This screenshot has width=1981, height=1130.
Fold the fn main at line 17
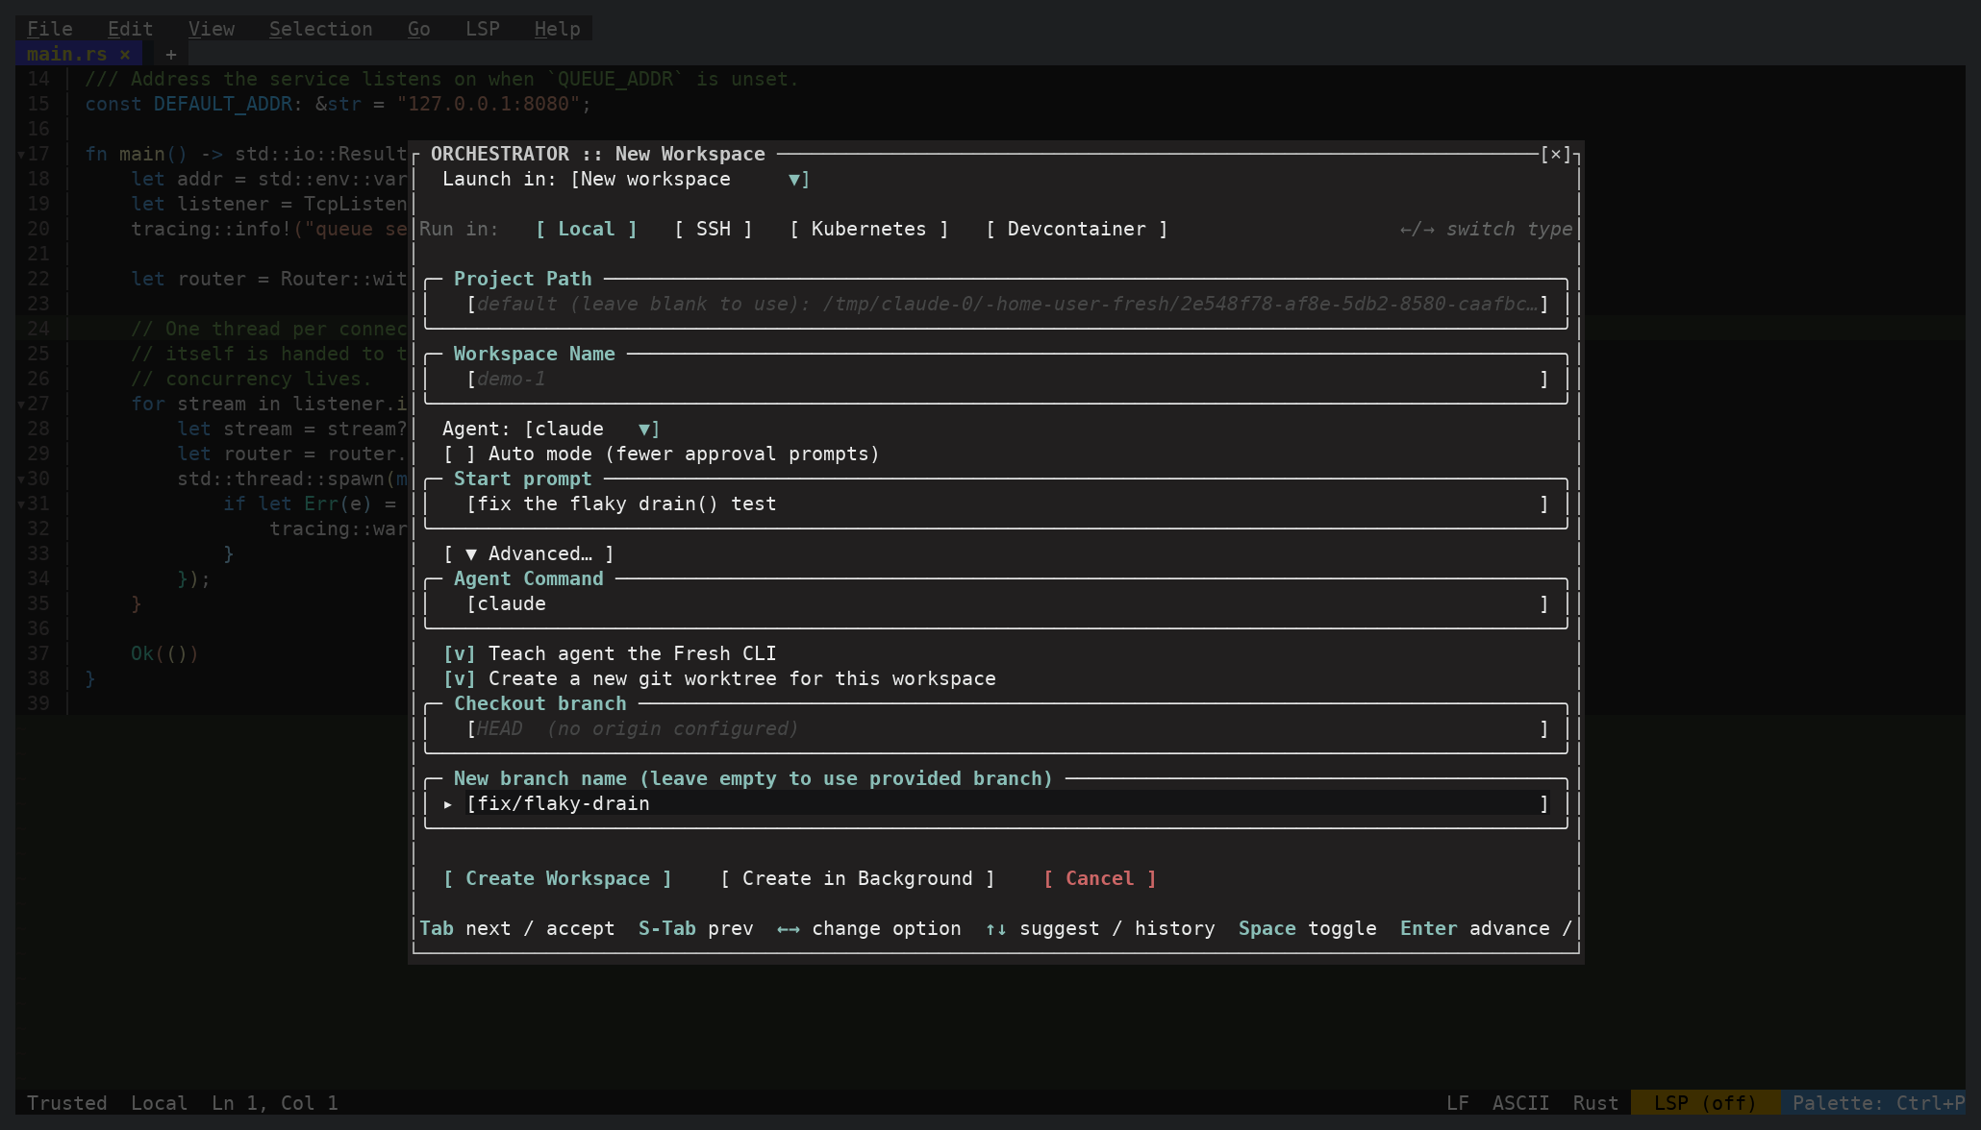pyautogui.click(x=21, y=154)
